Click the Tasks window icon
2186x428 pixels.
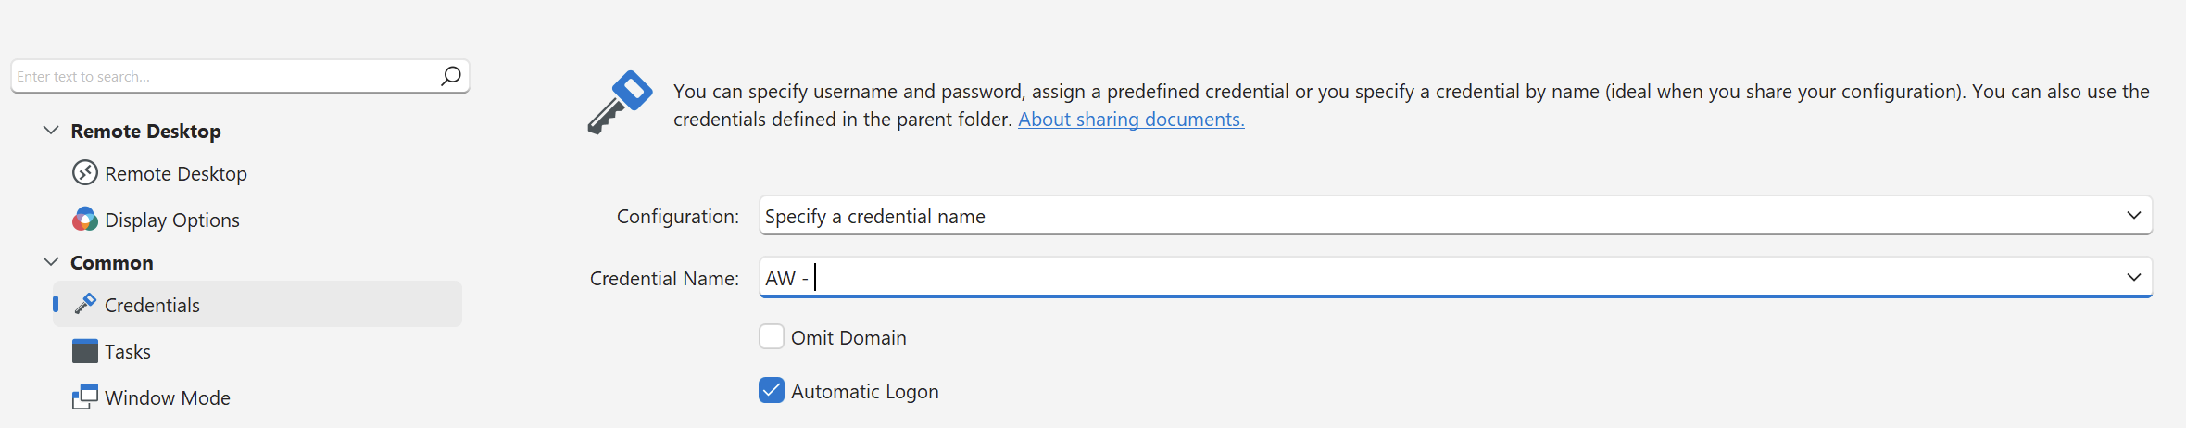[x=85, y=351]
